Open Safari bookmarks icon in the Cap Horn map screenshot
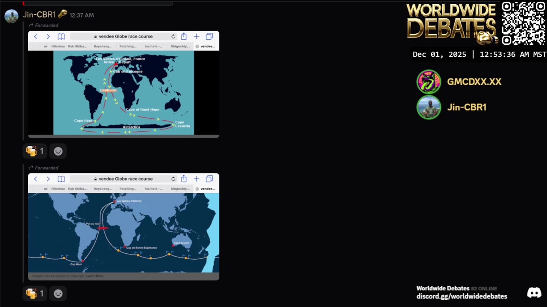This screenshot has width=547, height=307. (61, 179)
